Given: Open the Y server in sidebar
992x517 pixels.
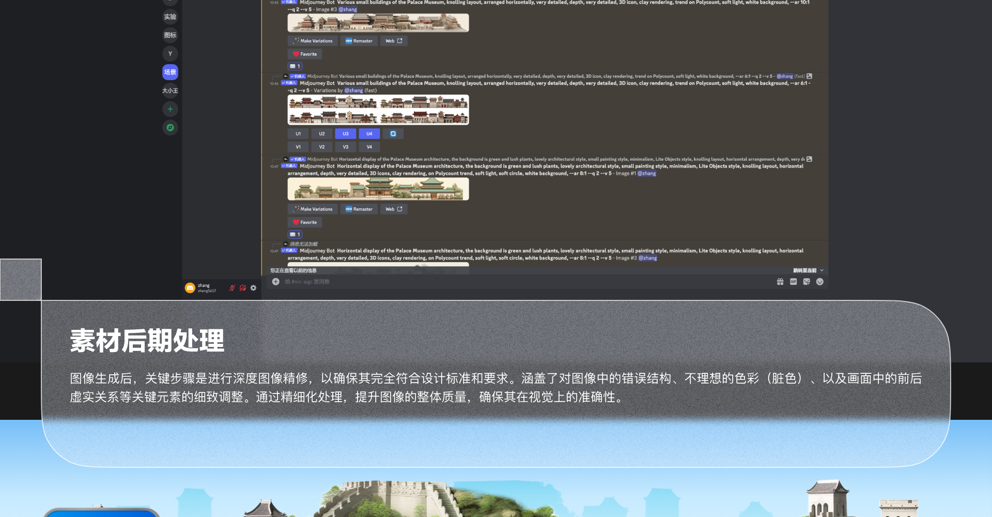Looking at the screenshot, I should (x=170, y=54).
